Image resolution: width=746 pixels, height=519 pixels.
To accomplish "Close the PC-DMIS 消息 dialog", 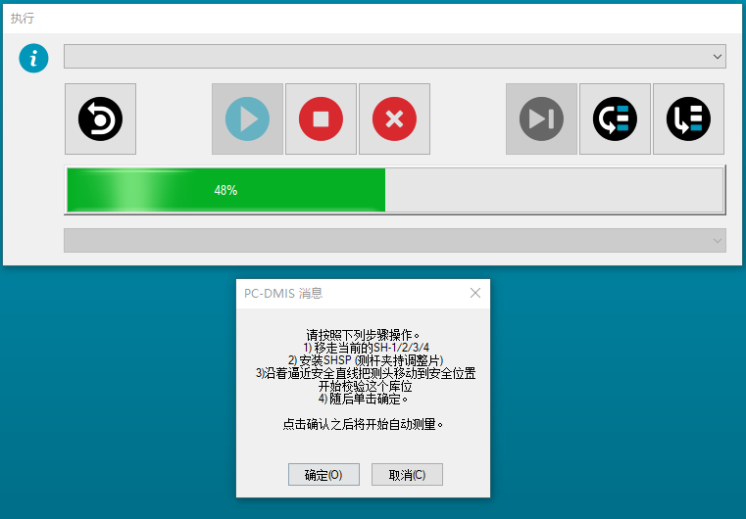I will (x=475, y=293).
